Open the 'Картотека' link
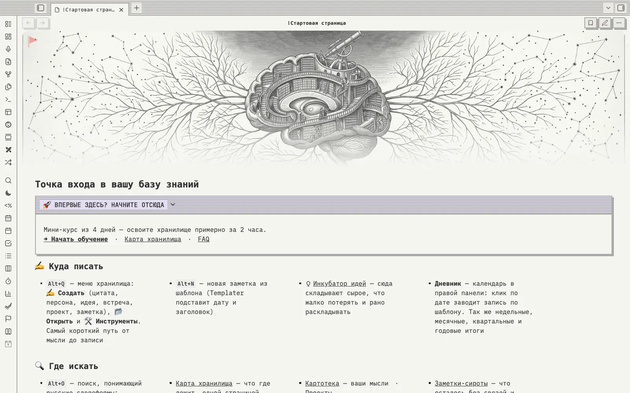This screenshot has height=393, width=630. pos(322,383)
